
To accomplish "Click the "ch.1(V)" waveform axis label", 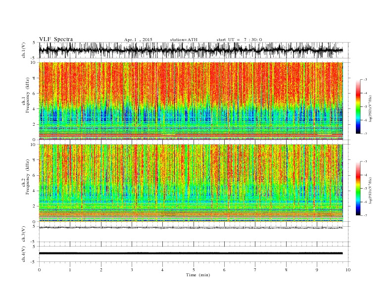I will pyautogui.click(x=24, y=50).
